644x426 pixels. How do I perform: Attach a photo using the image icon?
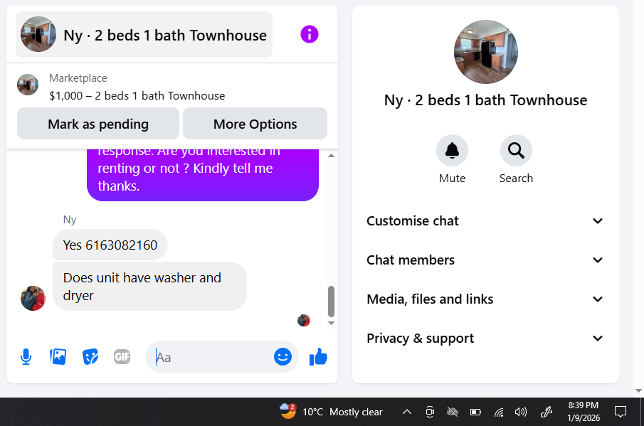click(58, 356)
